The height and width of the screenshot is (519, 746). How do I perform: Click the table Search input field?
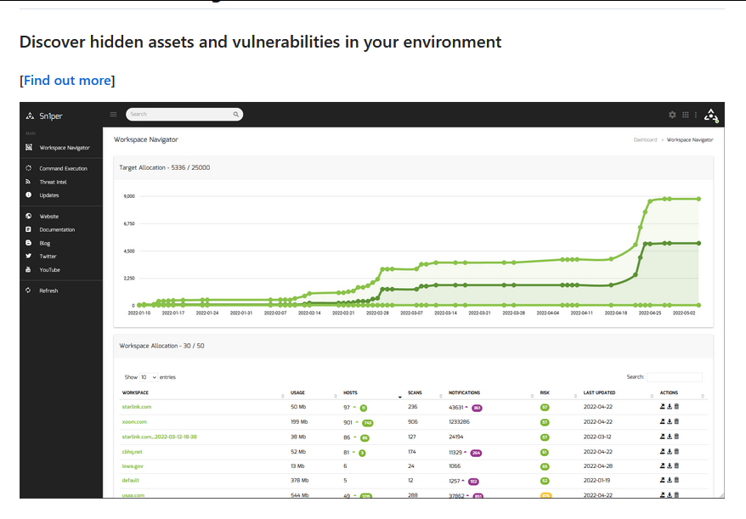coord(674,377)
